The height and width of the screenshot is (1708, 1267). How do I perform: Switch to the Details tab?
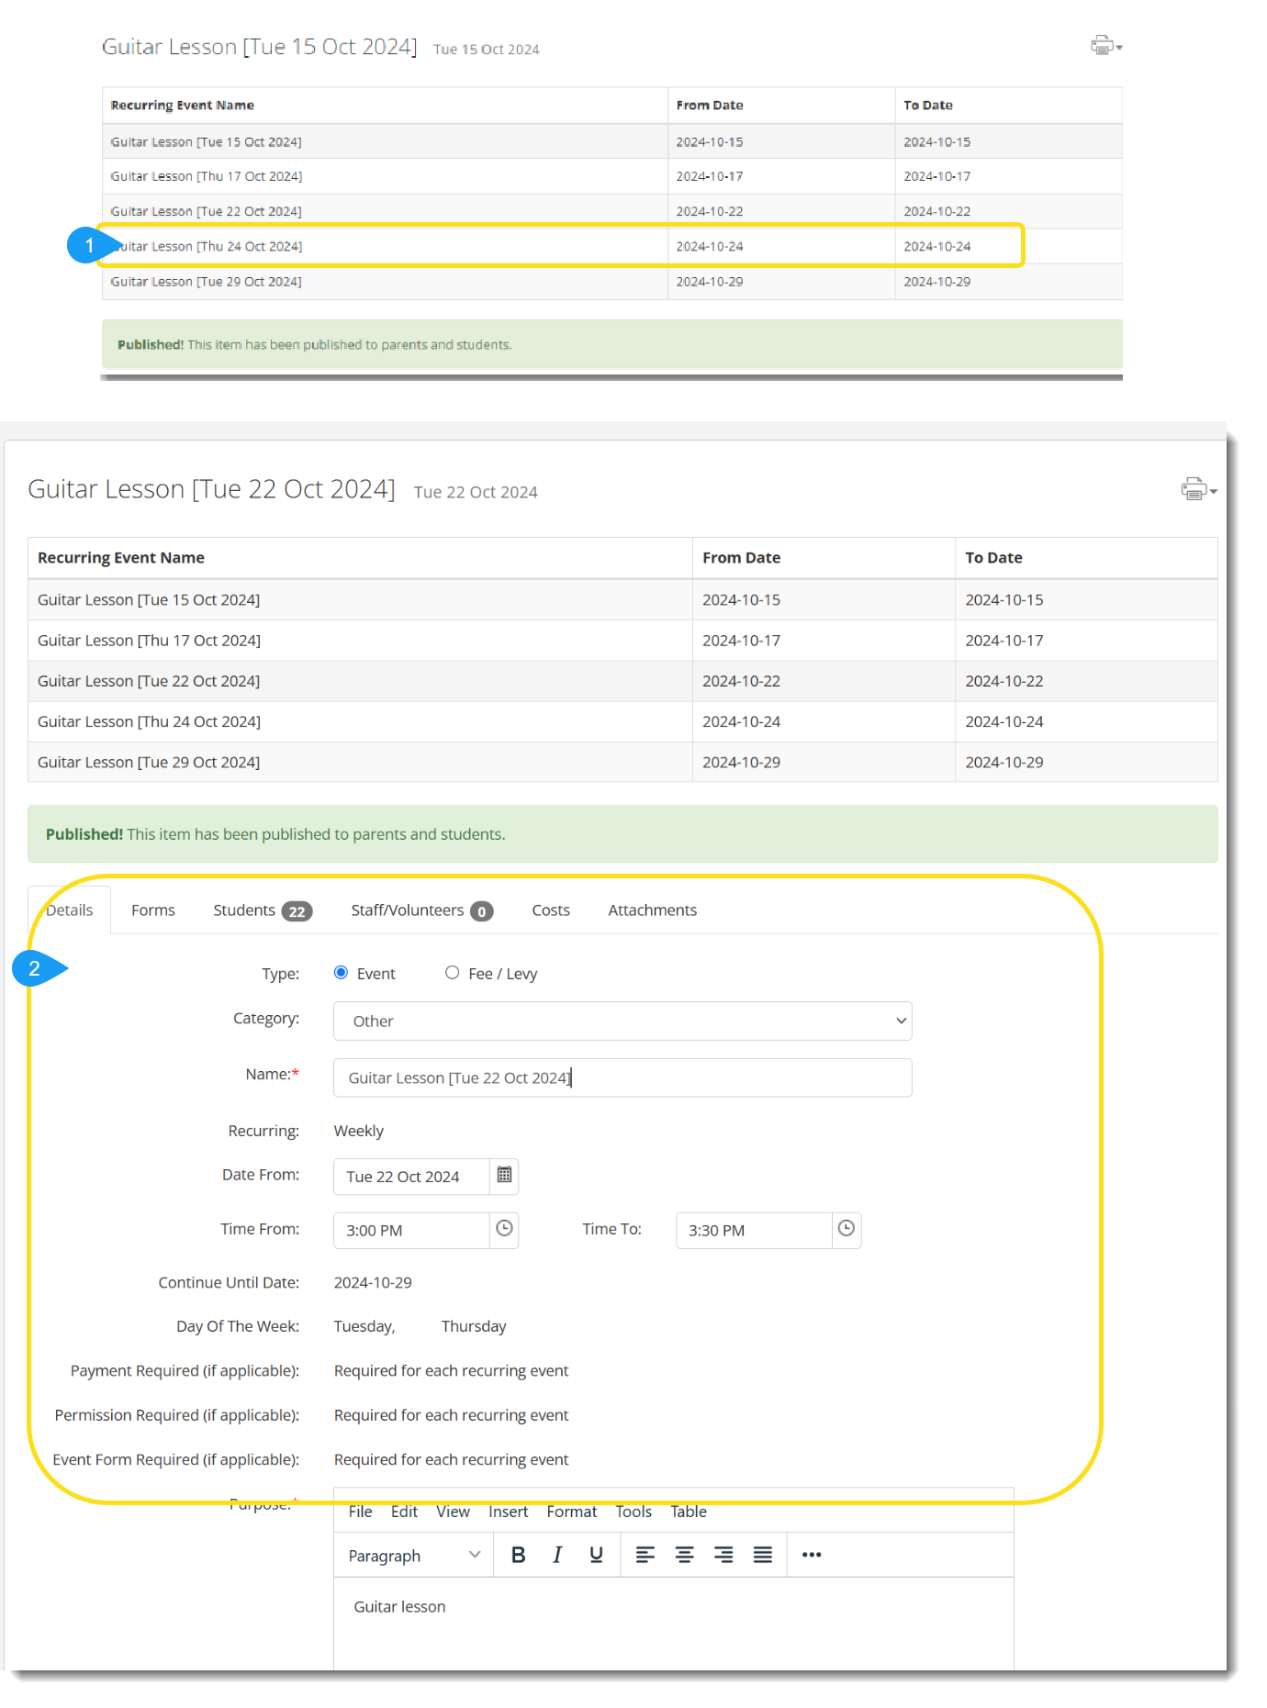click(x=70, y=910)
